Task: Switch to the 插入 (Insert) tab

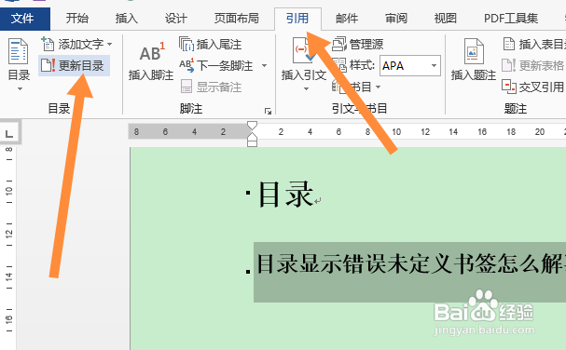Action: coord(126,19)
